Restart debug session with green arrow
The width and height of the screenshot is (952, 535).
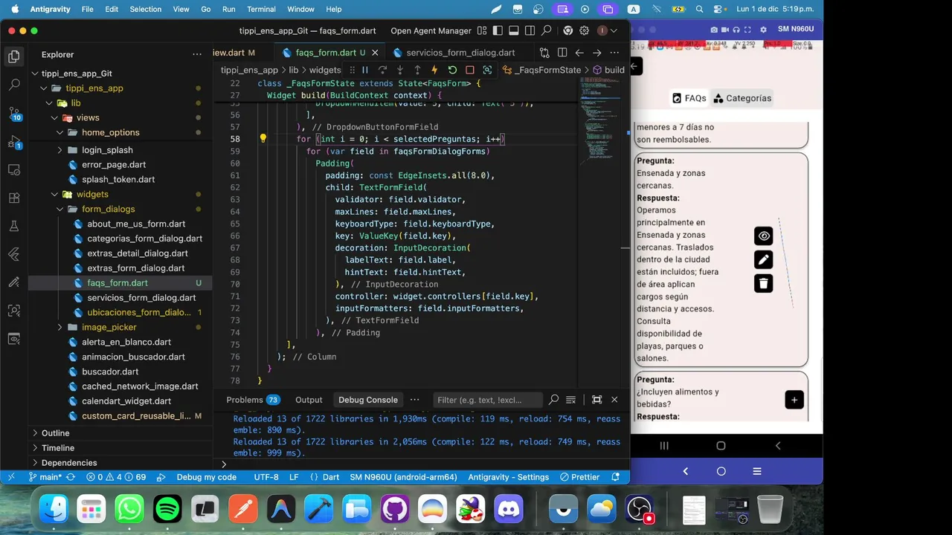pyautogui.click(x=452, y=70)
